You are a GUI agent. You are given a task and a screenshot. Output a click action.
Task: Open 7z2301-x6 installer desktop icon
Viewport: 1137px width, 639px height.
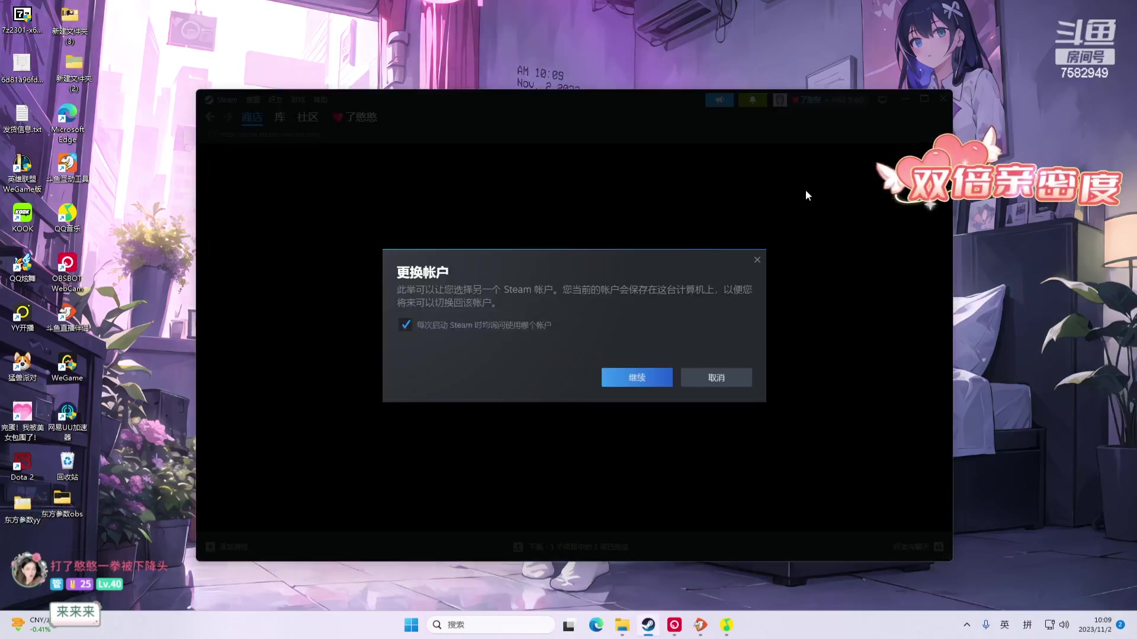(x=23, y=20)
